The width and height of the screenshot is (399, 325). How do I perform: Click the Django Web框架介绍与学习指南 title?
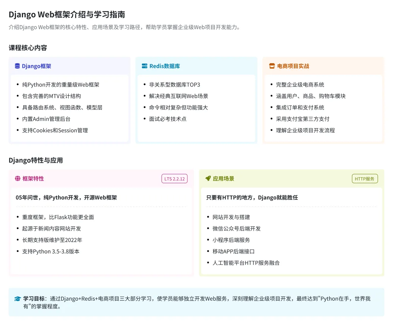[67, 15]
